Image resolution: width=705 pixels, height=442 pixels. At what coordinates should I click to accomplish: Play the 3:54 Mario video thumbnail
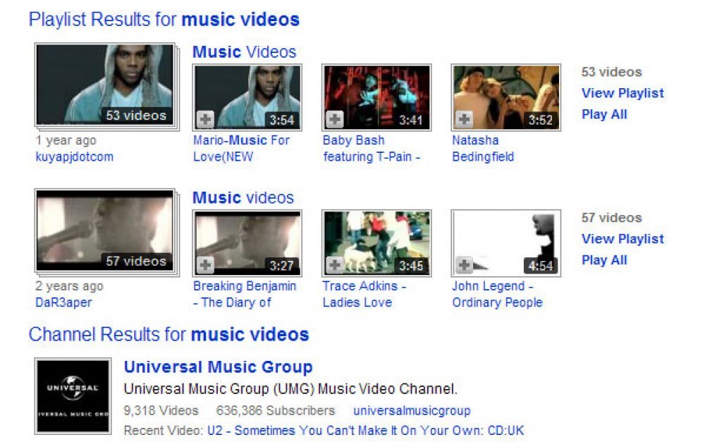247,97
